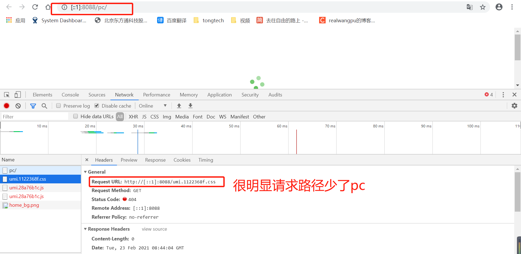Toggle the device toolbar emulation icon
Image resolution: width=521 pixels, height=254 pixels.
[x=17, y=95]
